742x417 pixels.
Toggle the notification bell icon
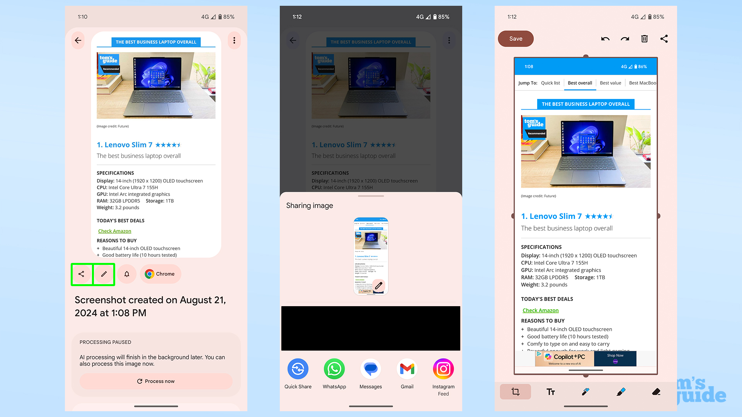126,274
